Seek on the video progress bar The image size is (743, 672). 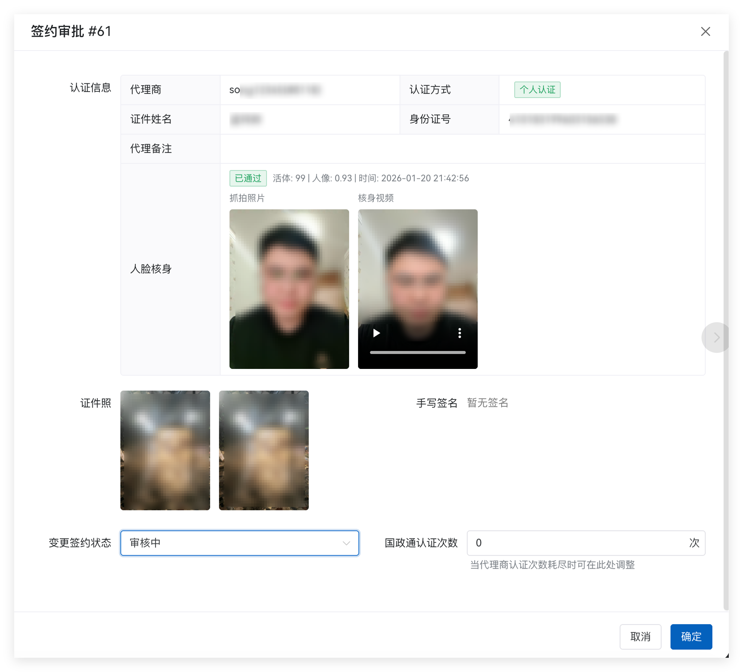[x=418, y=352]
